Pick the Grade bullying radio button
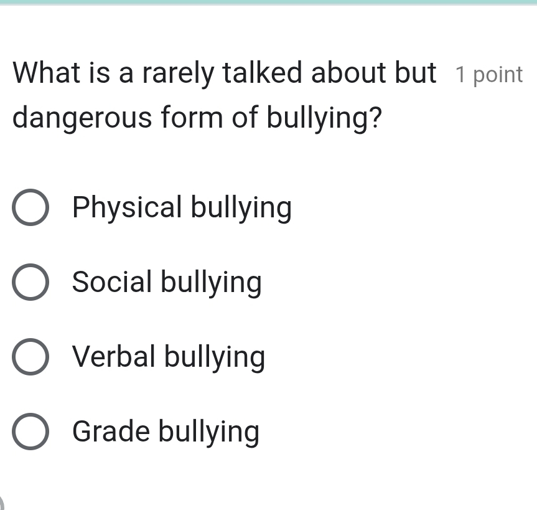The image size is (537, 510). (x=30, y=432)
